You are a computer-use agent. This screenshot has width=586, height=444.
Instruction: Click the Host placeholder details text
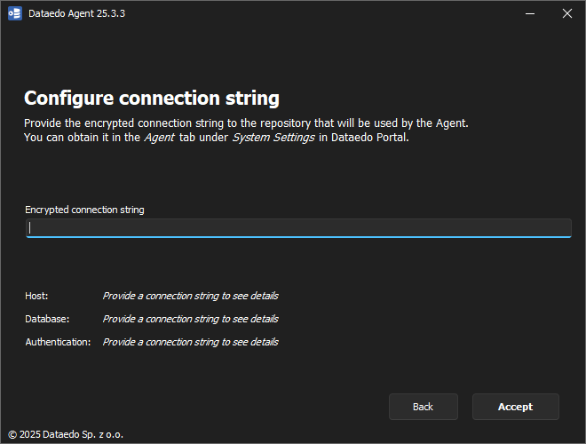(191, 296)
